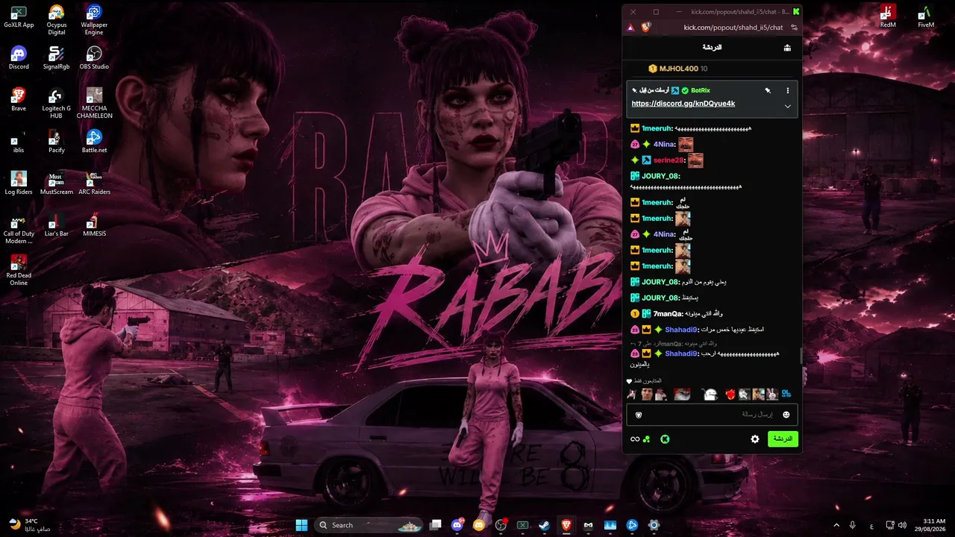Click the BotRix username in pinned message
The width and height of the screenshot is (955, 537).
point(701,90)
